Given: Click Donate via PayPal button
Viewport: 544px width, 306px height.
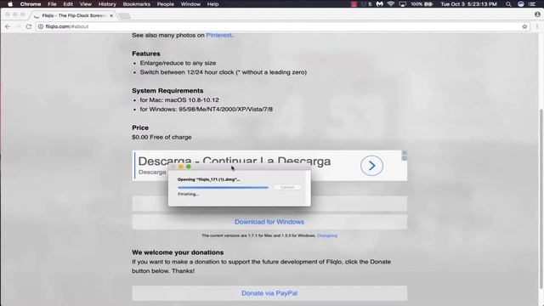Looking at the screenshot, I should point(269,293).
